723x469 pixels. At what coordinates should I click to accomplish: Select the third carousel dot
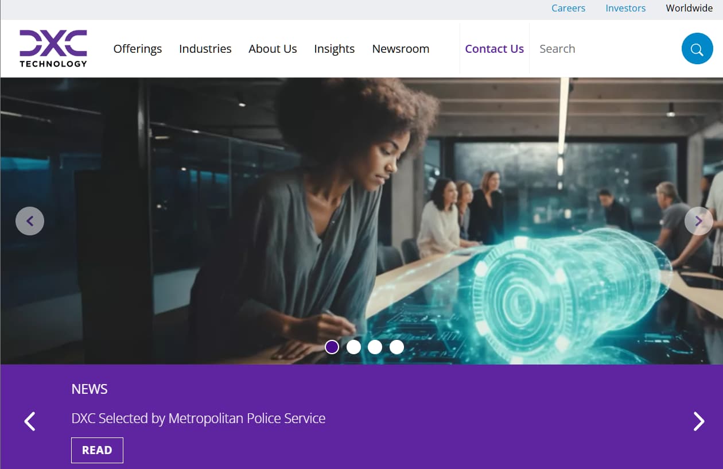pyautogui.click(x=375, y=347)
